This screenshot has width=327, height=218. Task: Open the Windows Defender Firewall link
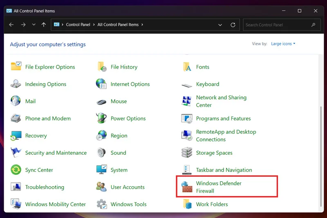click(x=219, y=187)
